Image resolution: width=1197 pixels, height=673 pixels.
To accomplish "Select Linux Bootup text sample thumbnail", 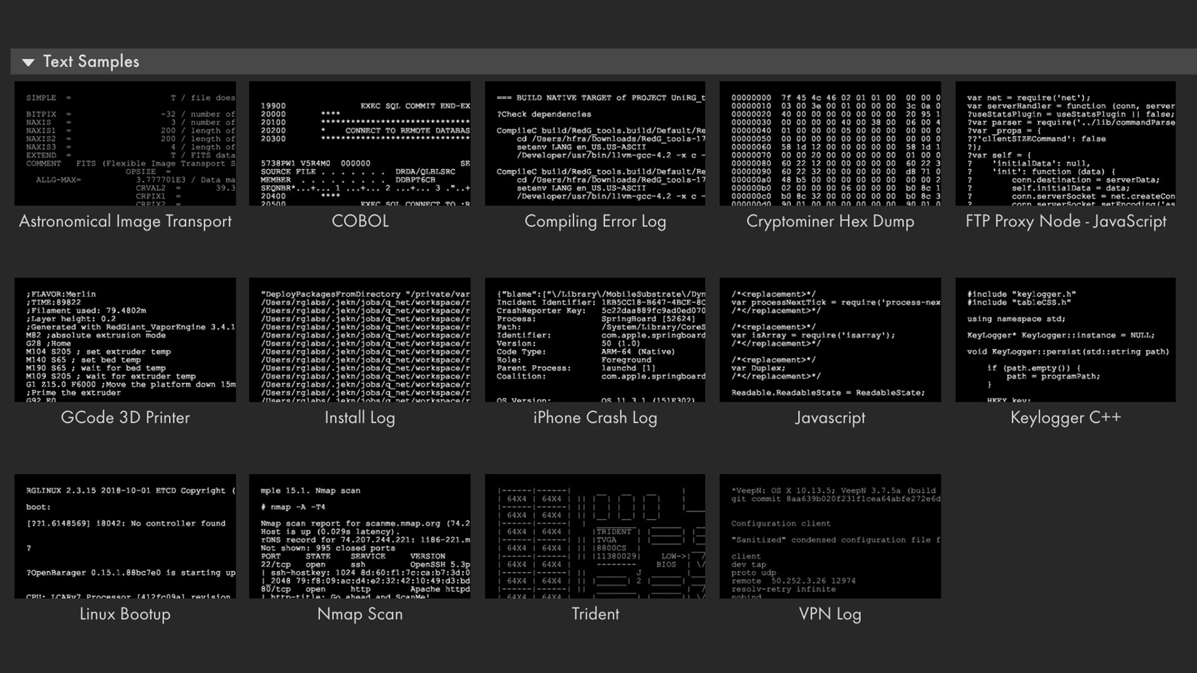I will pos(125,536).
